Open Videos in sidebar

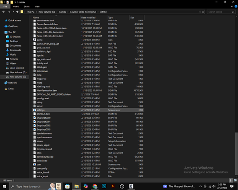(x=13, y=63)
